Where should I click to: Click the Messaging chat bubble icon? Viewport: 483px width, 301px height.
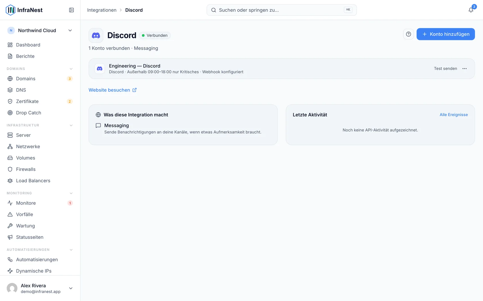pos(98,126)
